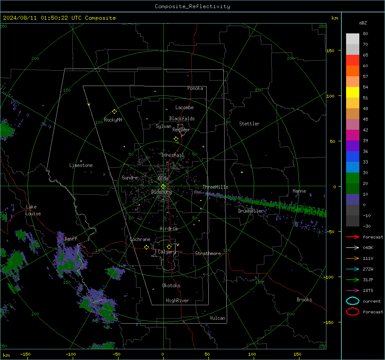The height and width of the screenshot is (360, 385).
Task: Click the green 31JP arrow icon
Action: tap(352, 280)
